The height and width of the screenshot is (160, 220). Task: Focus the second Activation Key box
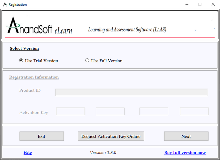110,111
